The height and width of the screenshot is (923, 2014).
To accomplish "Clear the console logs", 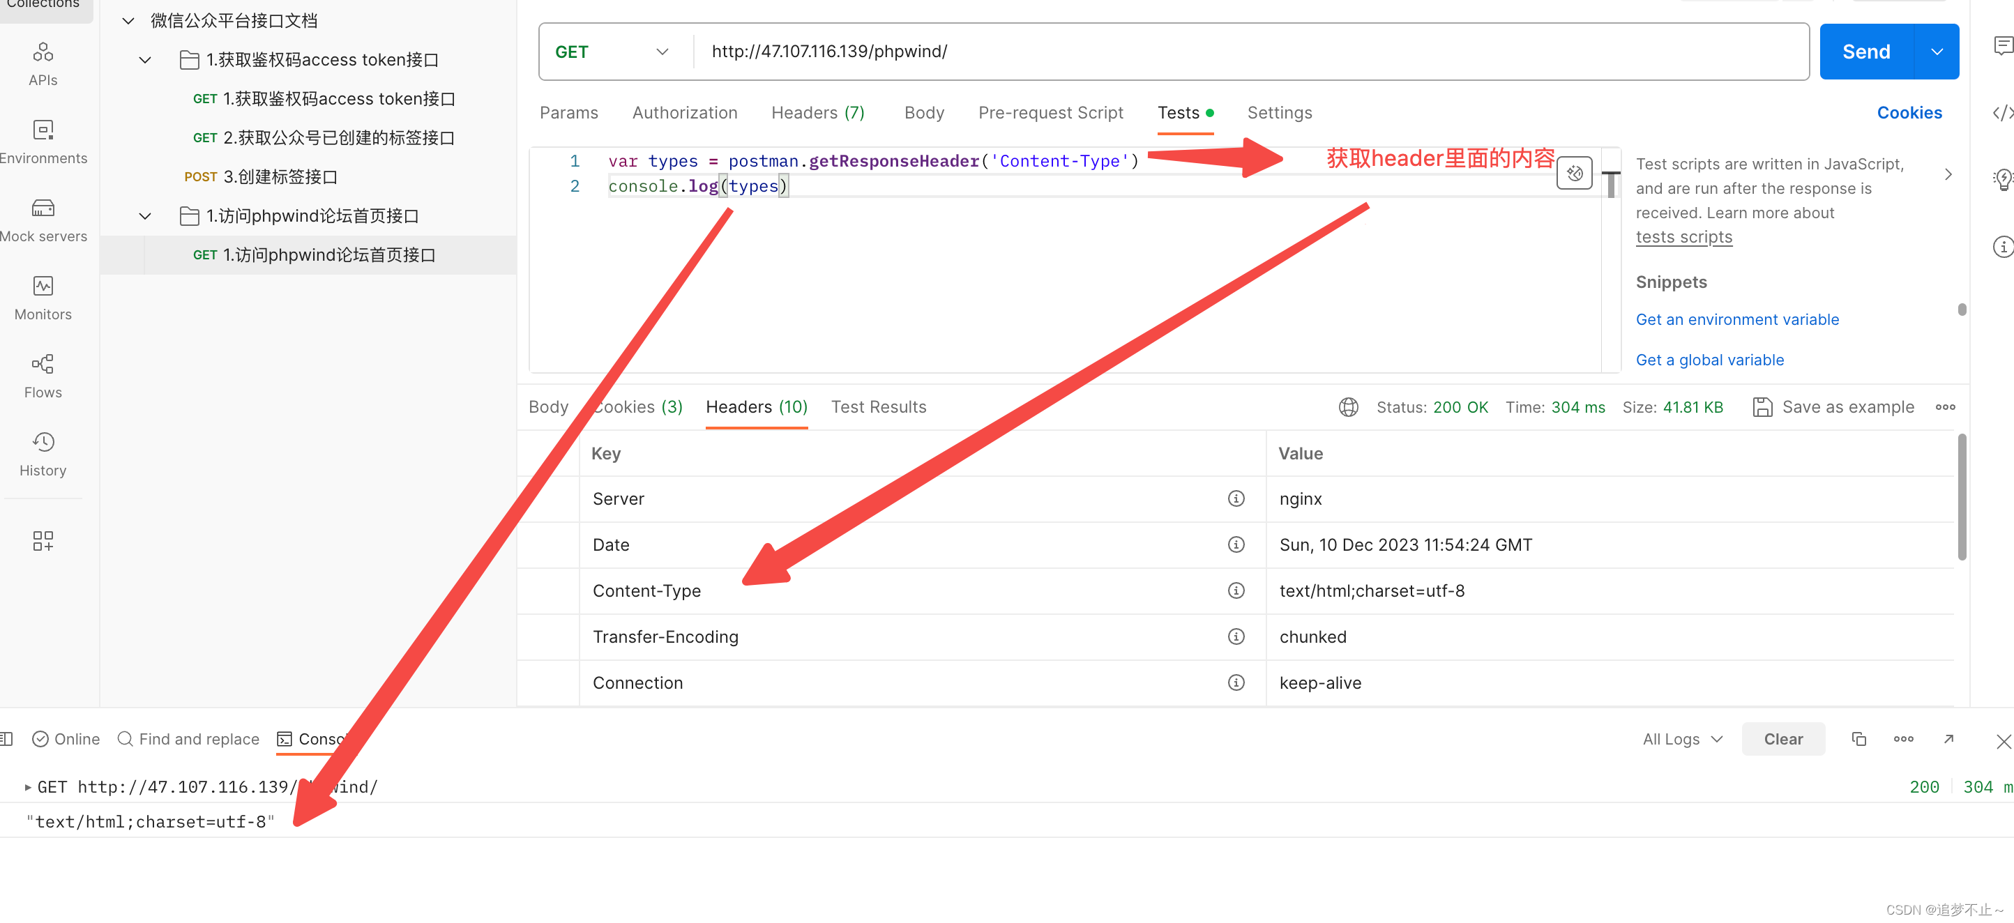I will [1782, 738].
